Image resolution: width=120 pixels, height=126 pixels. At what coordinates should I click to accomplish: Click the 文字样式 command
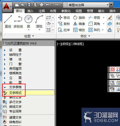(28, 93)
